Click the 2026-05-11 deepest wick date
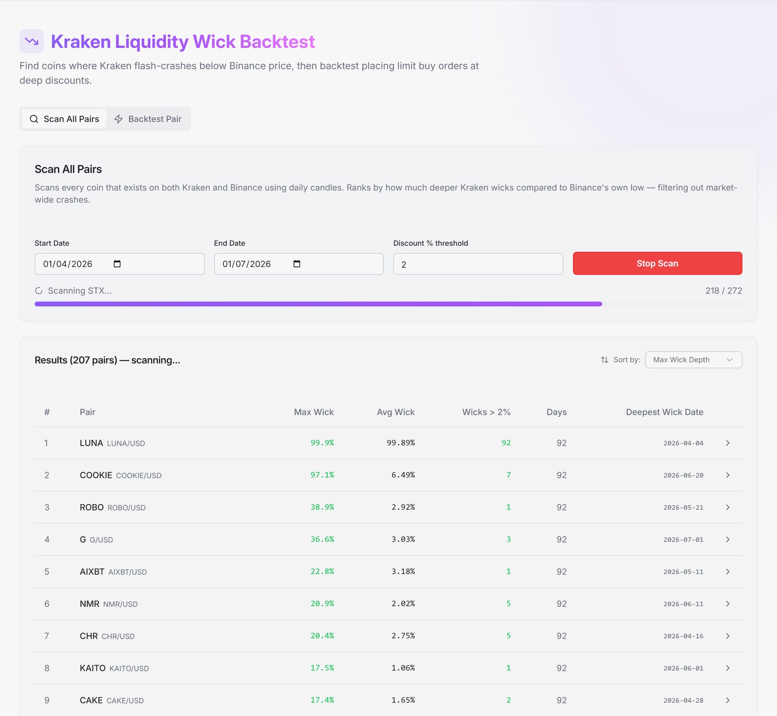The width and height of the screenshot is (777, 716). (x=684, y=572)
